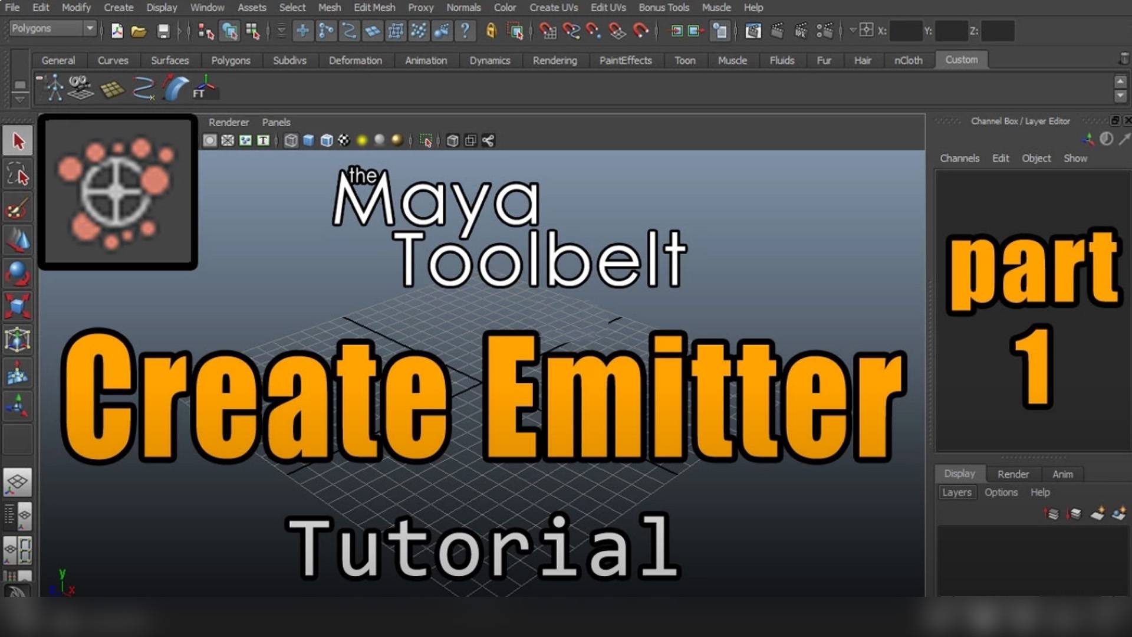Open the Create menu
This screenshot has width=1132, height=637.
tap(119, 8)
